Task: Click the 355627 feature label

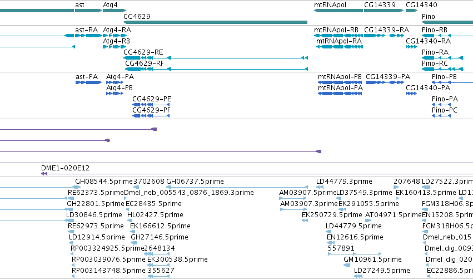Action: 161,271
